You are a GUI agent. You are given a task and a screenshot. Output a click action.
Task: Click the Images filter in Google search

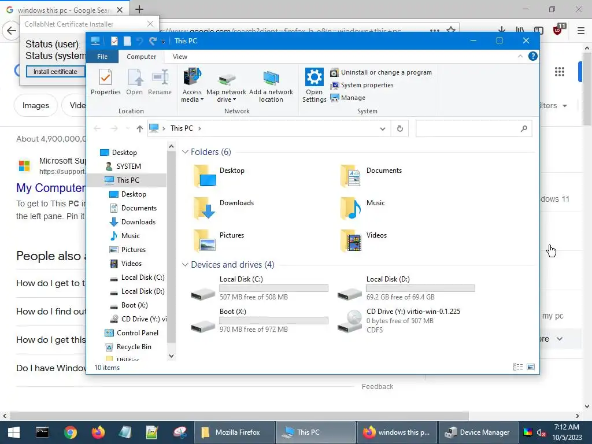[x=35, y=105]
